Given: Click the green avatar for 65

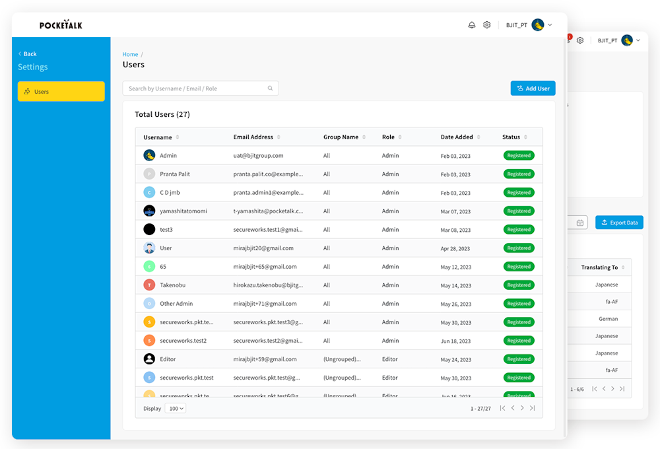Looking at the screenshot, I should click(x=149, y=267).
